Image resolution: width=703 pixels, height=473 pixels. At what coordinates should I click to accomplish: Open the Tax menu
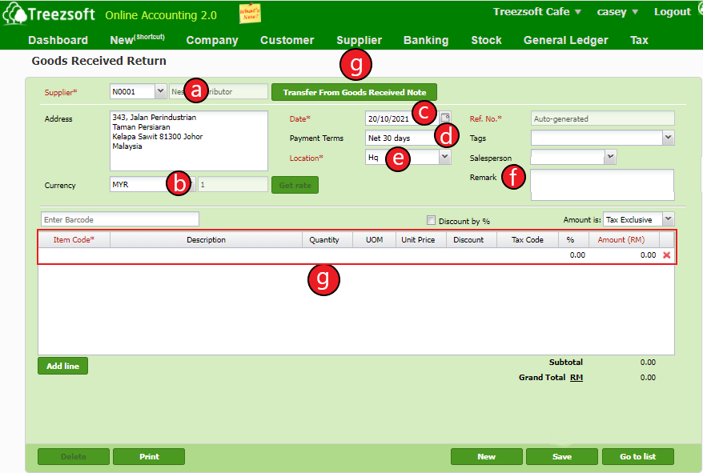coord(639,40)
